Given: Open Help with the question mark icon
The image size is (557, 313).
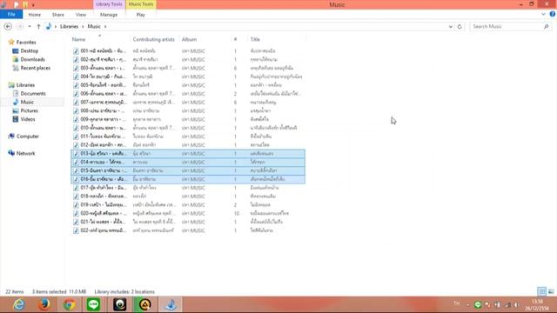Looking at the screenshot, I should pos(553,14).
